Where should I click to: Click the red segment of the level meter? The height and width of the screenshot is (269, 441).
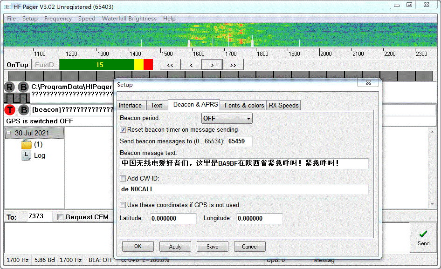coord(148,65)
